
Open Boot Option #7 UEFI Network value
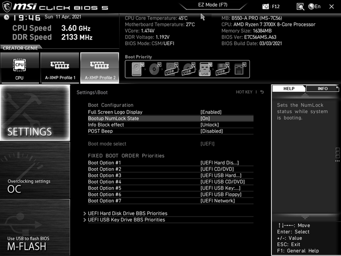pyautogui.click(x=217, y=201)
